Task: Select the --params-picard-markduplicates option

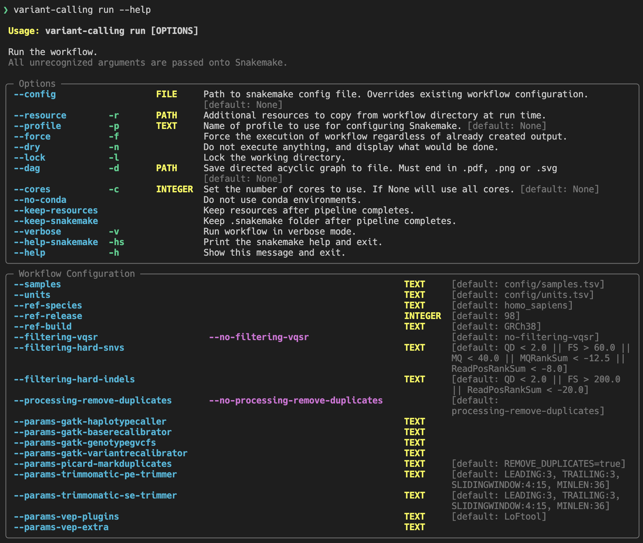Action: 93,464
